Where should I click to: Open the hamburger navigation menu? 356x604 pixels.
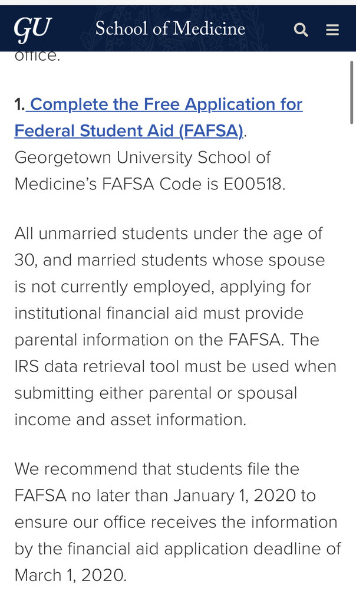coord(332,29)
